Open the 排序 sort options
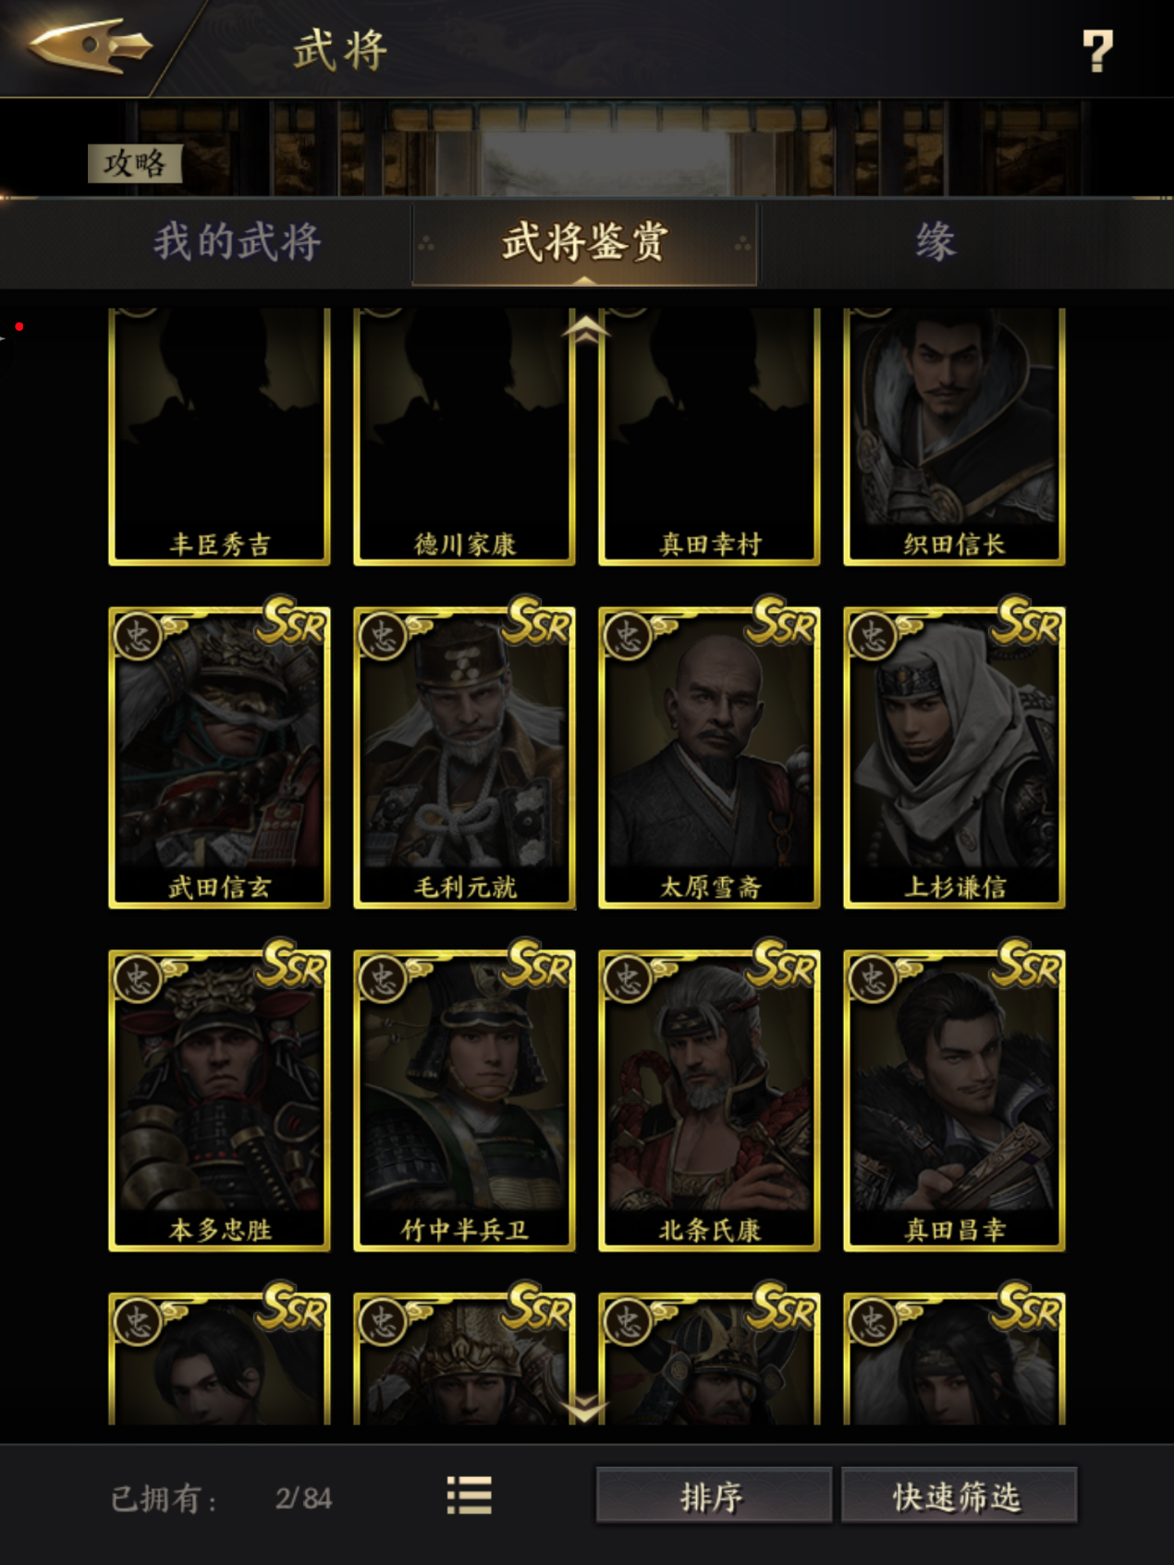Image resolution: width=1174 pixels, height=1565 pixels. [x=713, y=1496]
